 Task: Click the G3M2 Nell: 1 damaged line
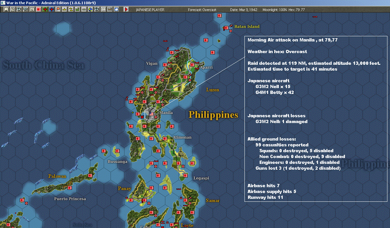(281, 122)
